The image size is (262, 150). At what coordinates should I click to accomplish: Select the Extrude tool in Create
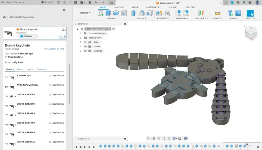[108, 13]
